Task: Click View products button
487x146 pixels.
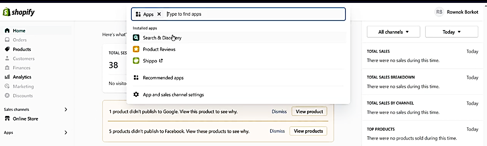Action: click(x=308, y=131)
